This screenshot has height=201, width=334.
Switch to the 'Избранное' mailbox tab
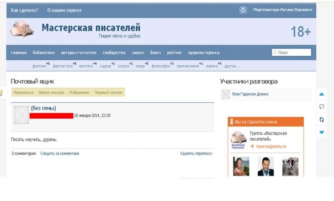coord(79,93)
